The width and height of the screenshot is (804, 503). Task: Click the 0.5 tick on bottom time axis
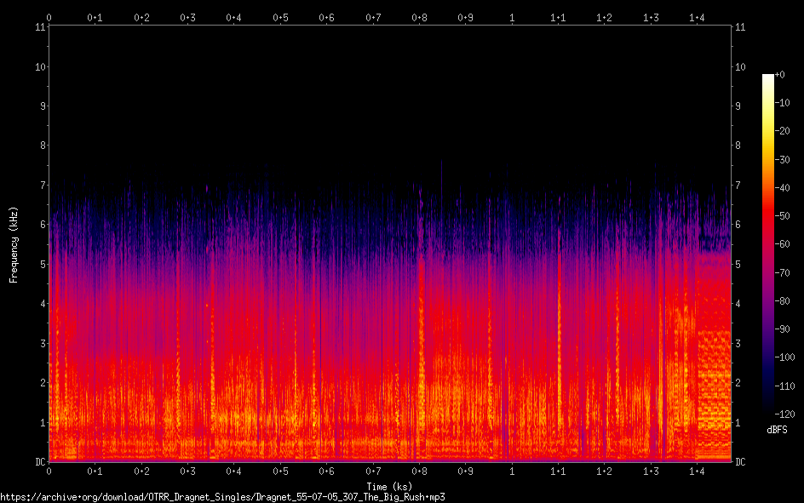point(279,471)
